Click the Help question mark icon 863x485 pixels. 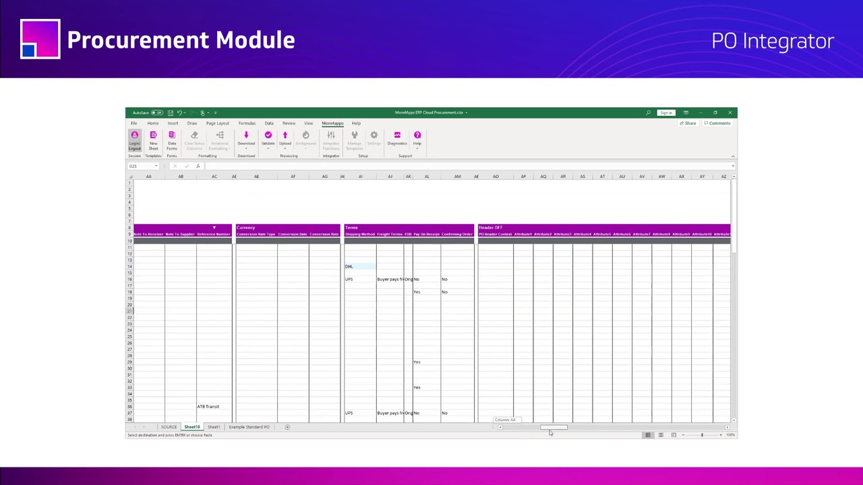(417, 135)
